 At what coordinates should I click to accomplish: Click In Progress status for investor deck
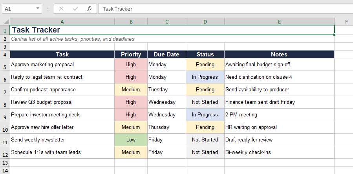[205, 115]
